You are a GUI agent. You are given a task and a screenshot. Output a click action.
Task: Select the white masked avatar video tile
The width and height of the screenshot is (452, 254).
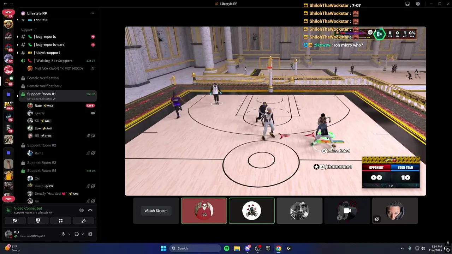pyautogui.click(x=252, y=211)
